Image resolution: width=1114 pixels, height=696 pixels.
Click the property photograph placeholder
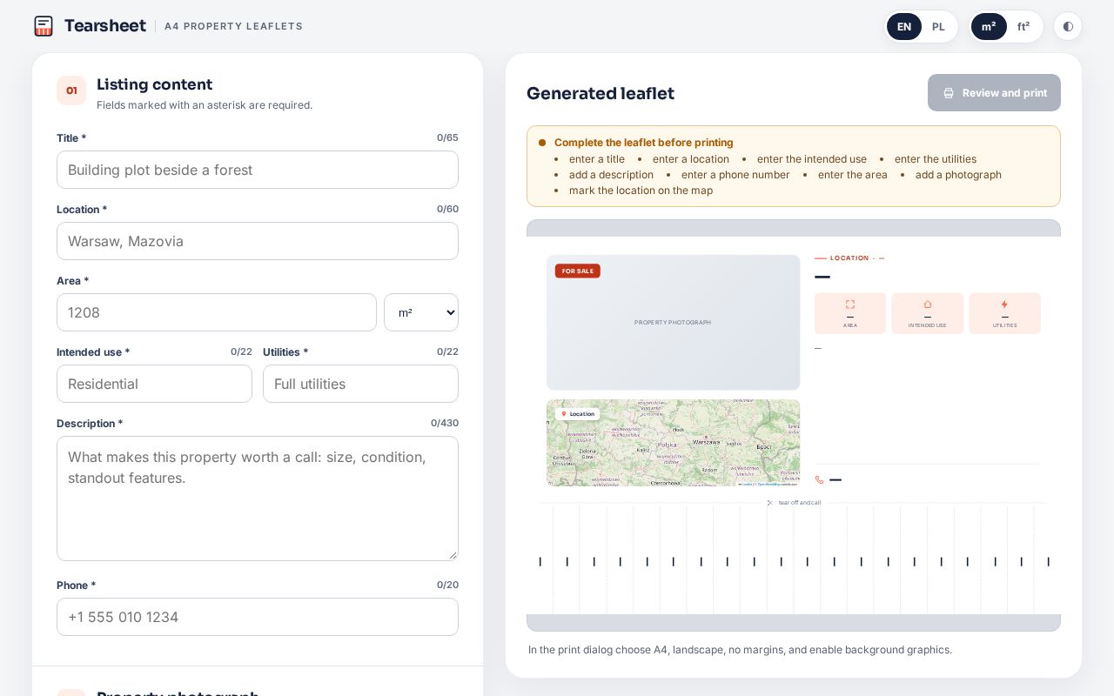673,322
